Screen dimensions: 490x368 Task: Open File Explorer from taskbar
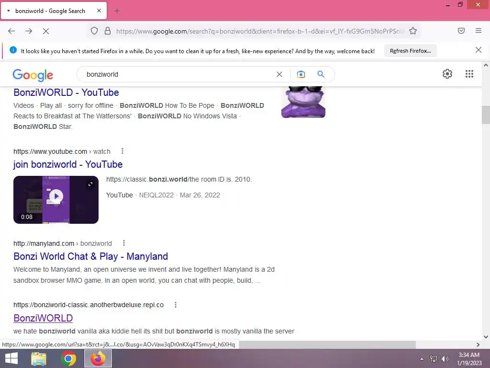(x=39, y=358)
